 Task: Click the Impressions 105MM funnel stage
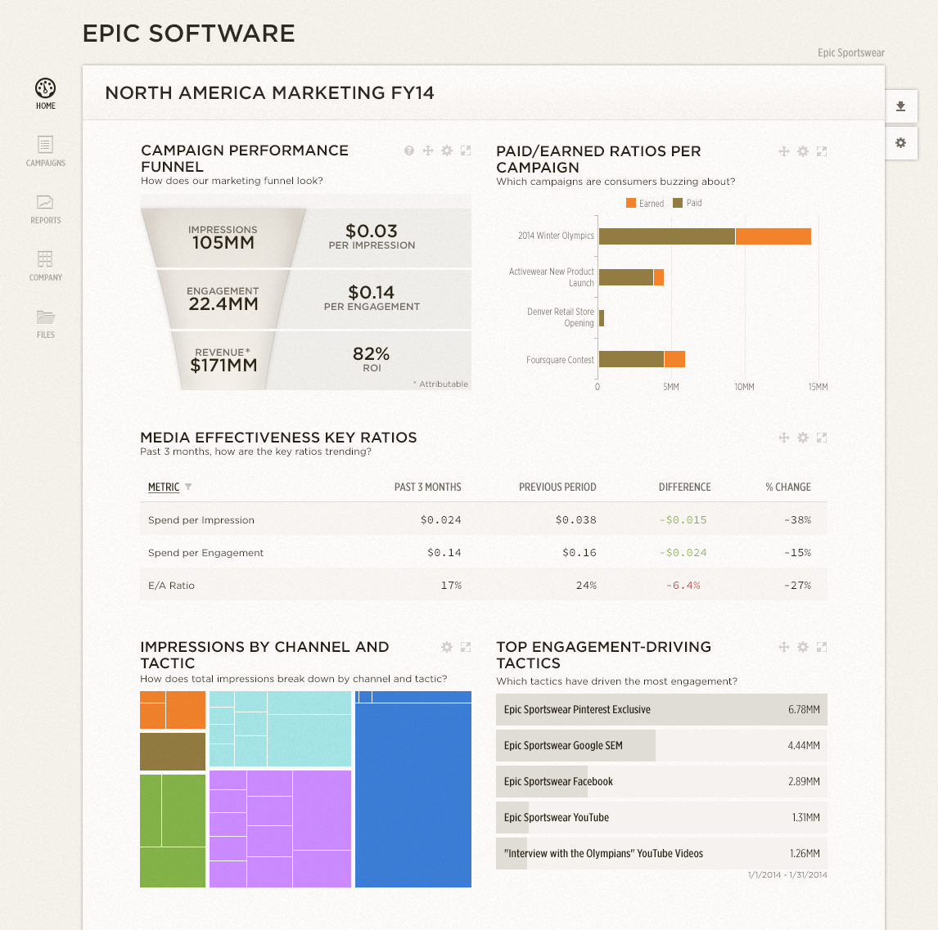pyautogui.click(x=223, y=237)
